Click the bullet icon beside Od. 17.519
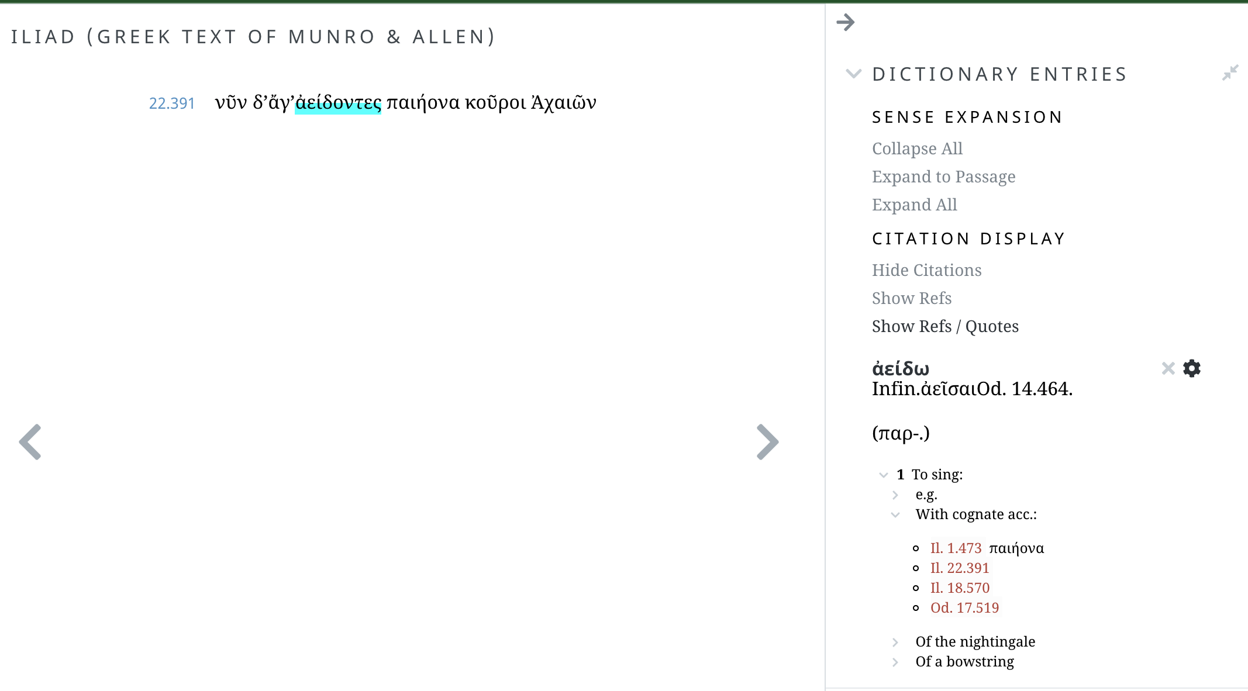The width and height of the screenshot is (1248, 691). pyautogui.click(x=915, y=608)
